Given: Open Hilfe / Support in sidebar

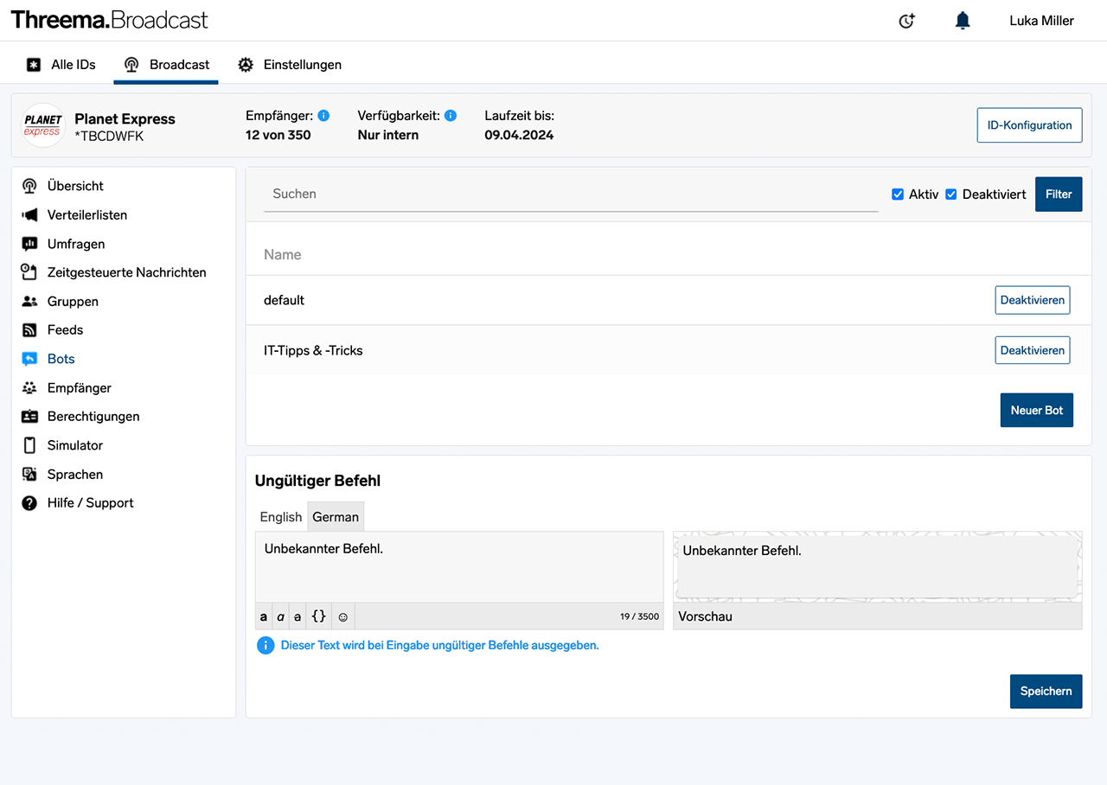Looking at the screenshot, I should click(91, 503).
